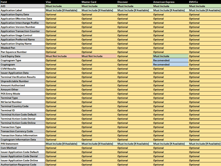This screenshot has width=221, height=166.
Task: Click the Issuer Application Data field cell
Action: (22, 73)
